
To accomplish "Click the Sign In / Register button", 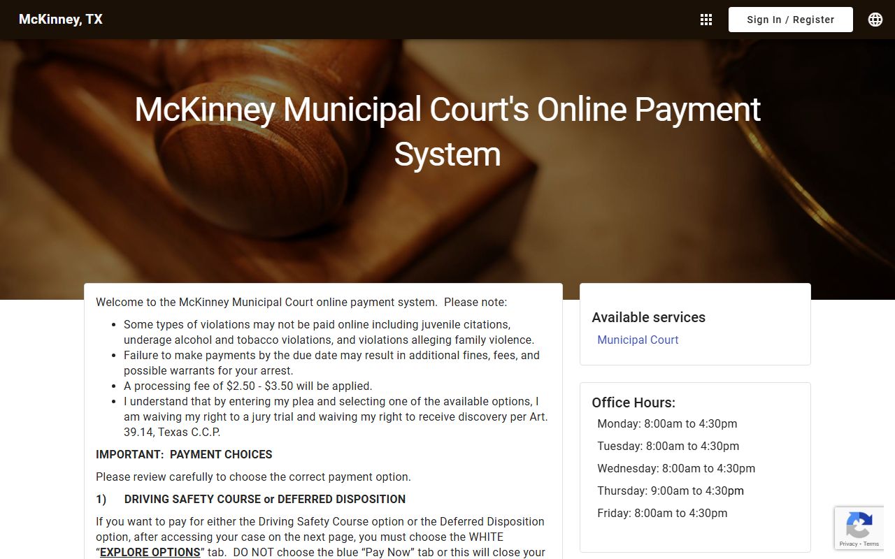I will [791, 20].
